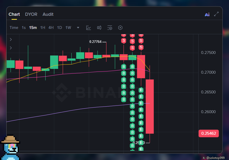Click the 0.26000 price axis label
The image size is (229, 160).
(208, 112)
